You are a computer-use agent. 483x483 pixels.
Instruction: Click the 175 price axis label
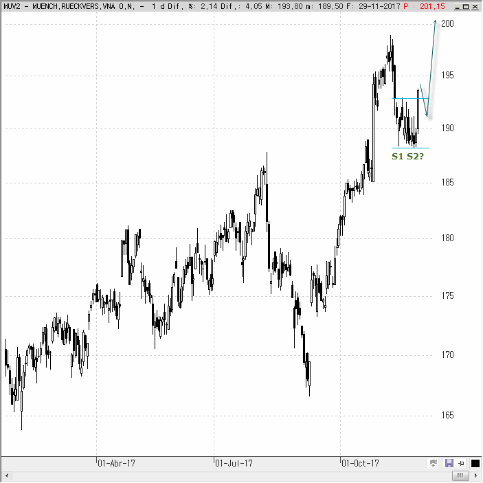click(x=447, y=295)
